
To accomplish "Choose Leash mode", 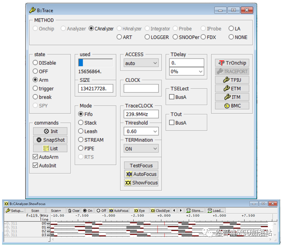I will (87, 131).
